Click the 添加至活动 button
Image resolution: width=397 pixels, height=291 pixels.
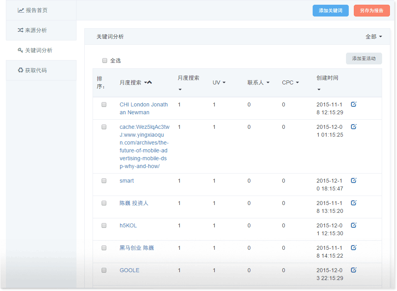pyautogui.click(x=364, y=59)
